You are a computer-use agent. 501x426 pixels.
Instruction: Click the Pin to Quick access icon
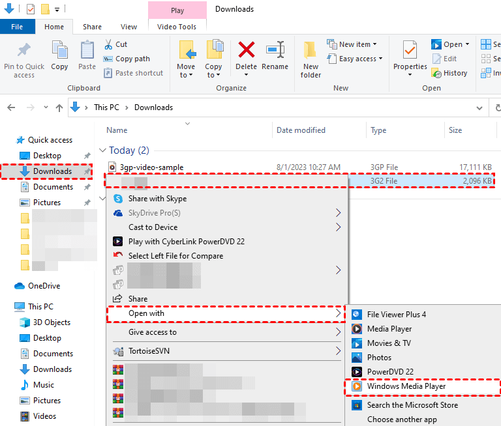click(x=24, y=50)
